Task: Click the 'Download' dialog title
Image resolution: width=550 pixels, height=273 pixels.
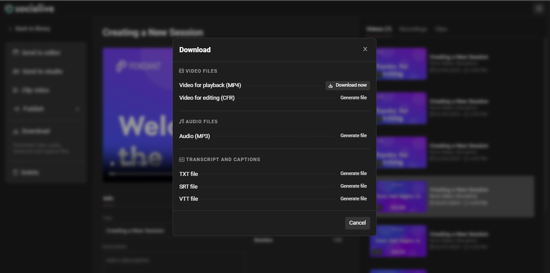Action: tap(195, 50)
